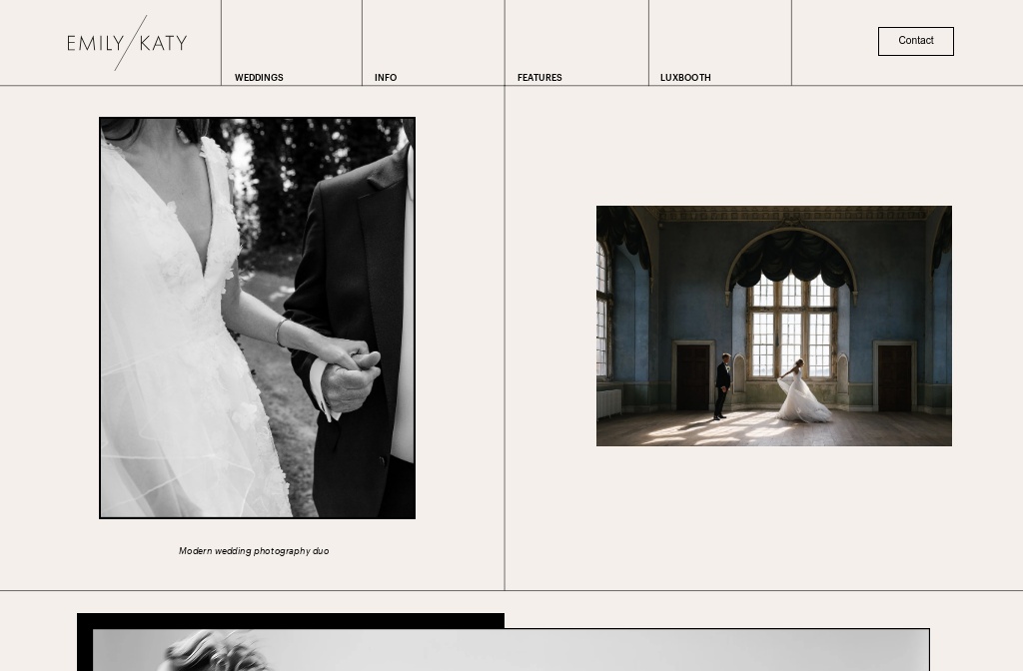Image resolution: width=1023 pixels, height=671 pixels.
Task: Click the Modern wedding photography duo caption
Action: pyautogui.click(x=254, y=551)
